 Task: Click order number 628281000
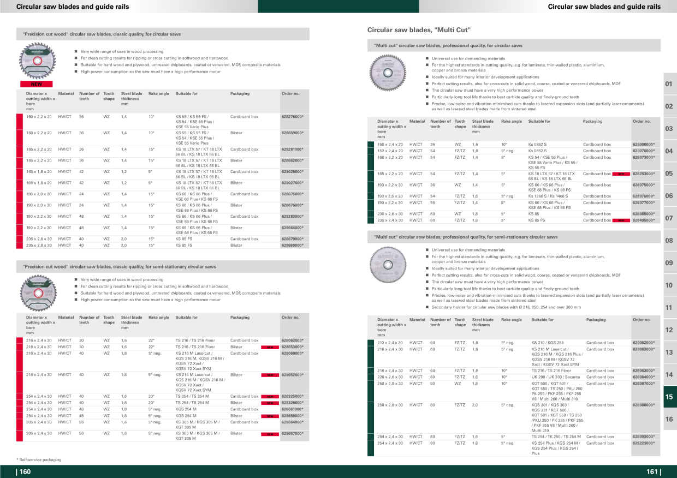pos(292,149)
